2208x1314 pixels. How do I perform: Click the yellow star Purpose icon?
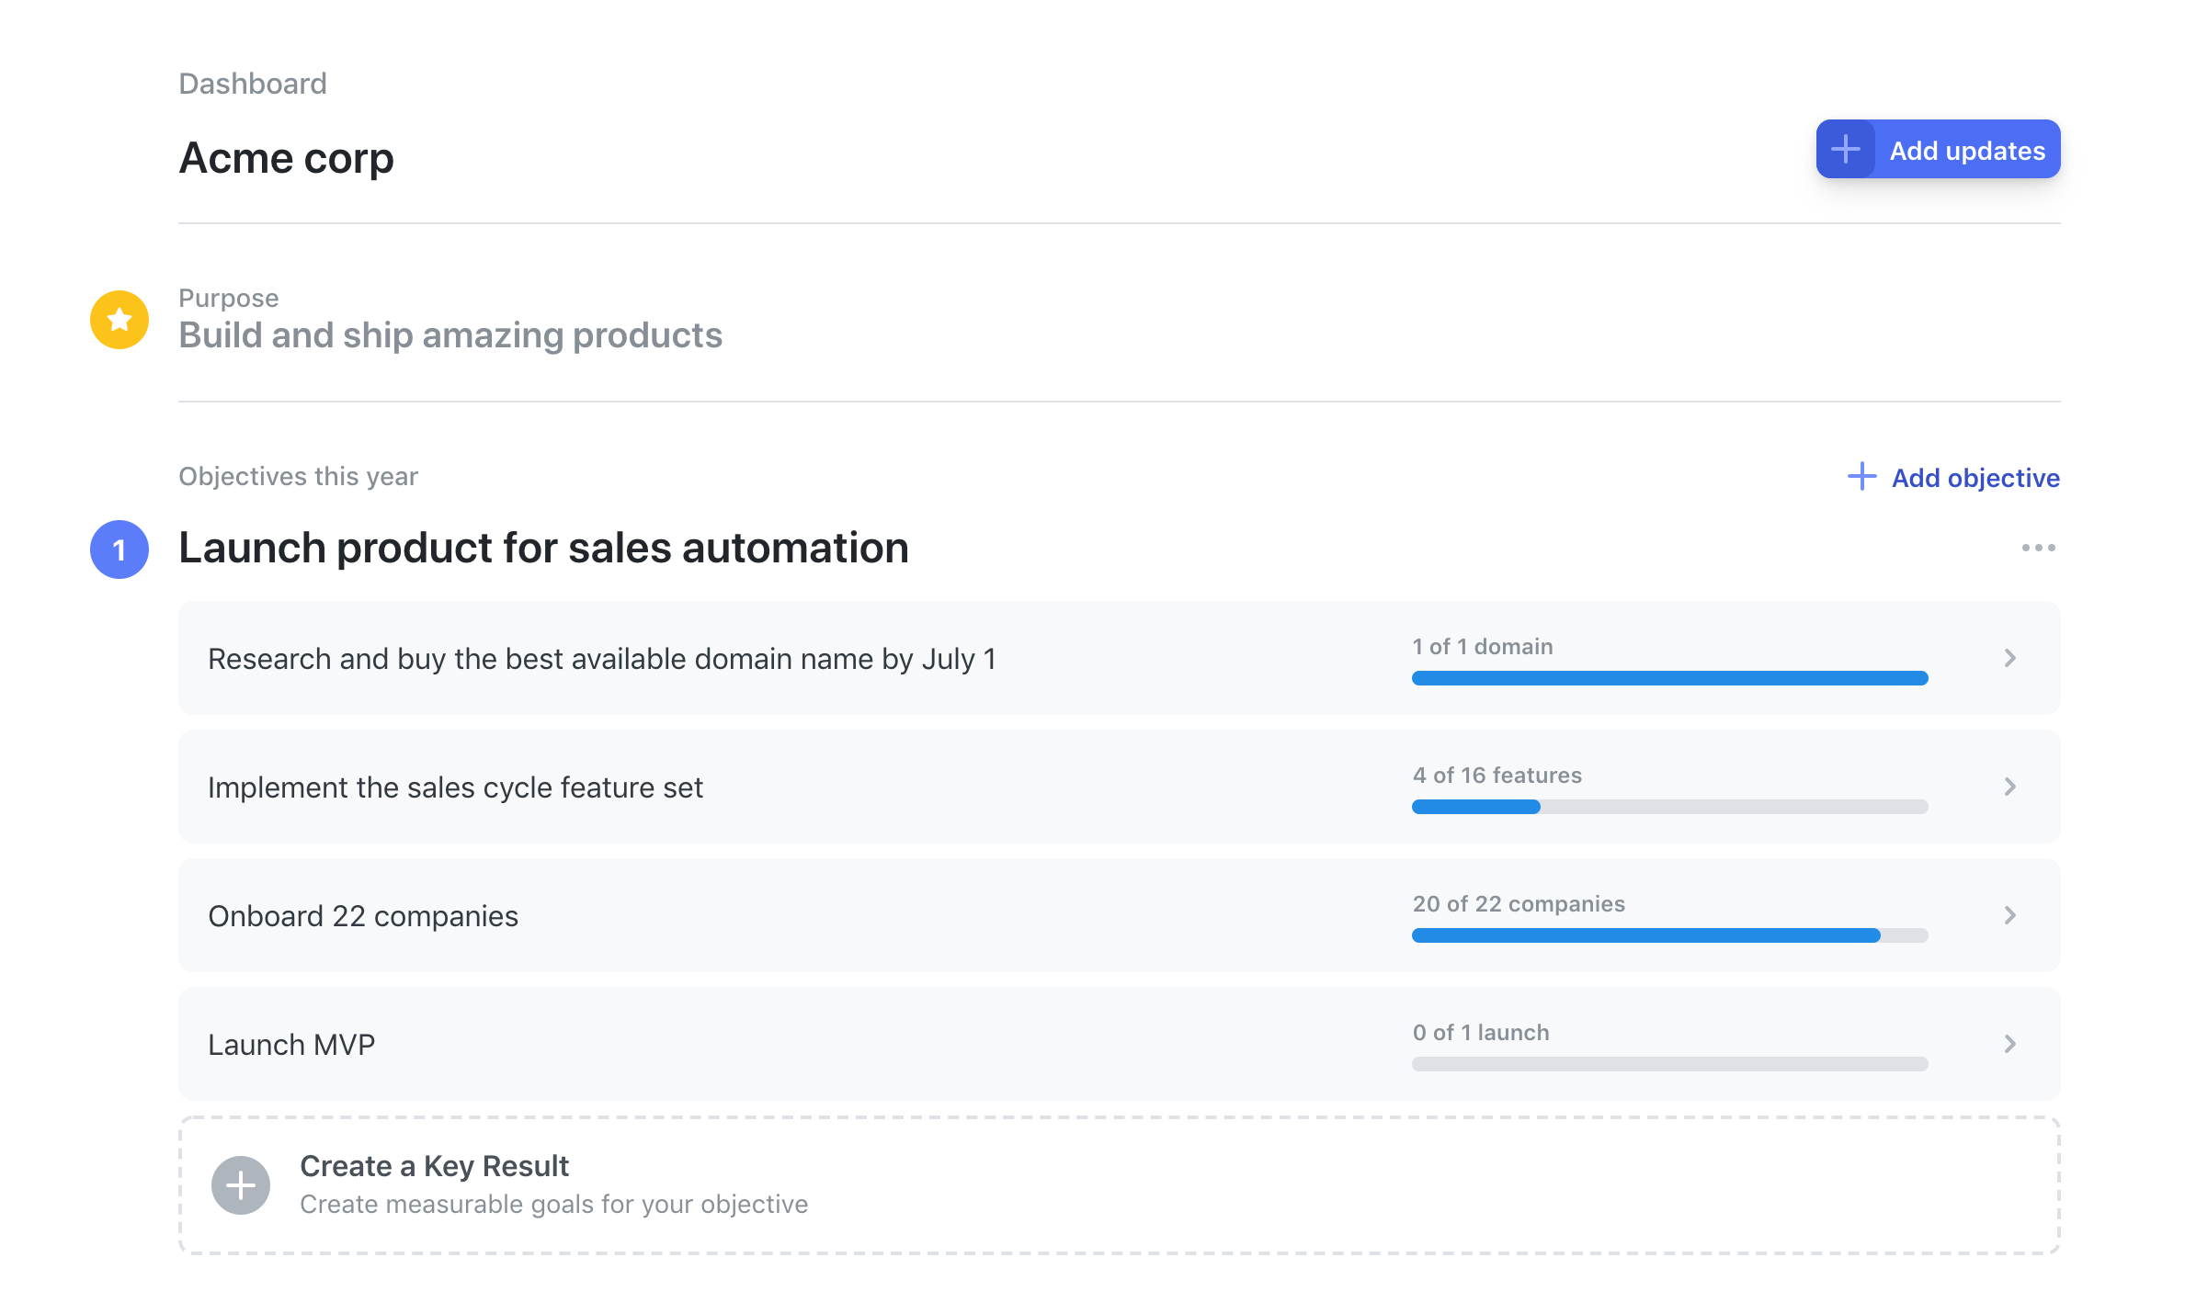pyautogui.click(x=120, y=320)
